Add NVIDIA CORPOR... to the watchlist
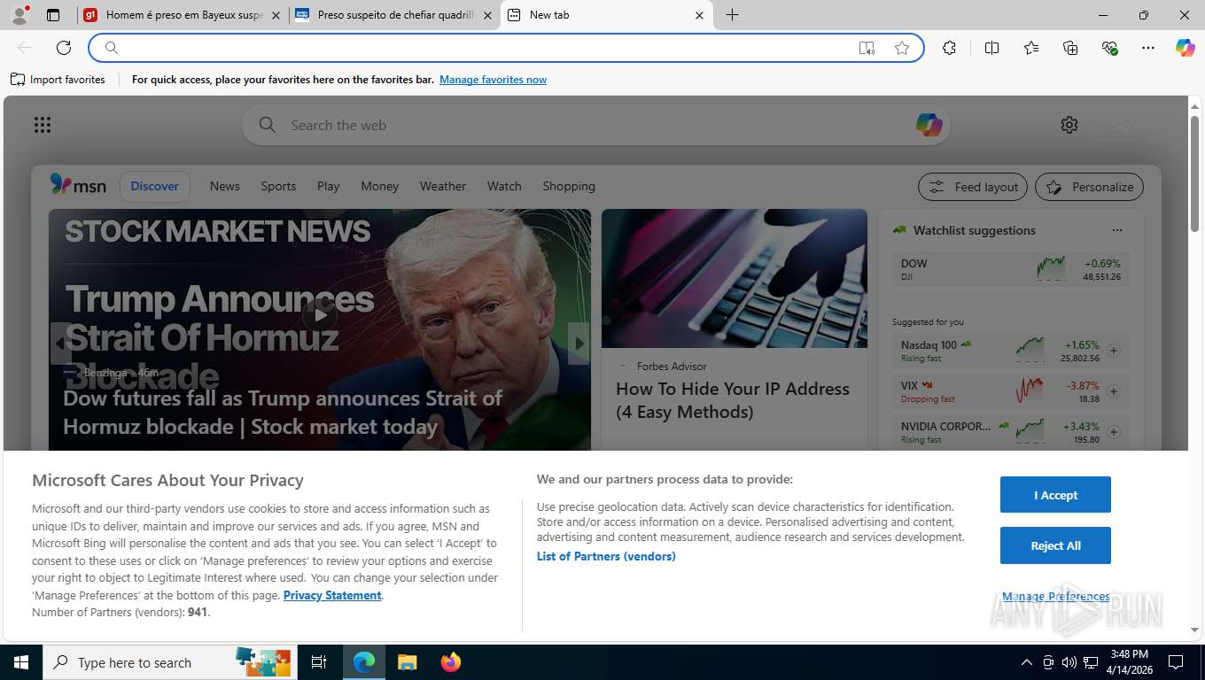The width and height of the screenshot is (1205, 680). pyautogui.click(x=1114, y=432)
